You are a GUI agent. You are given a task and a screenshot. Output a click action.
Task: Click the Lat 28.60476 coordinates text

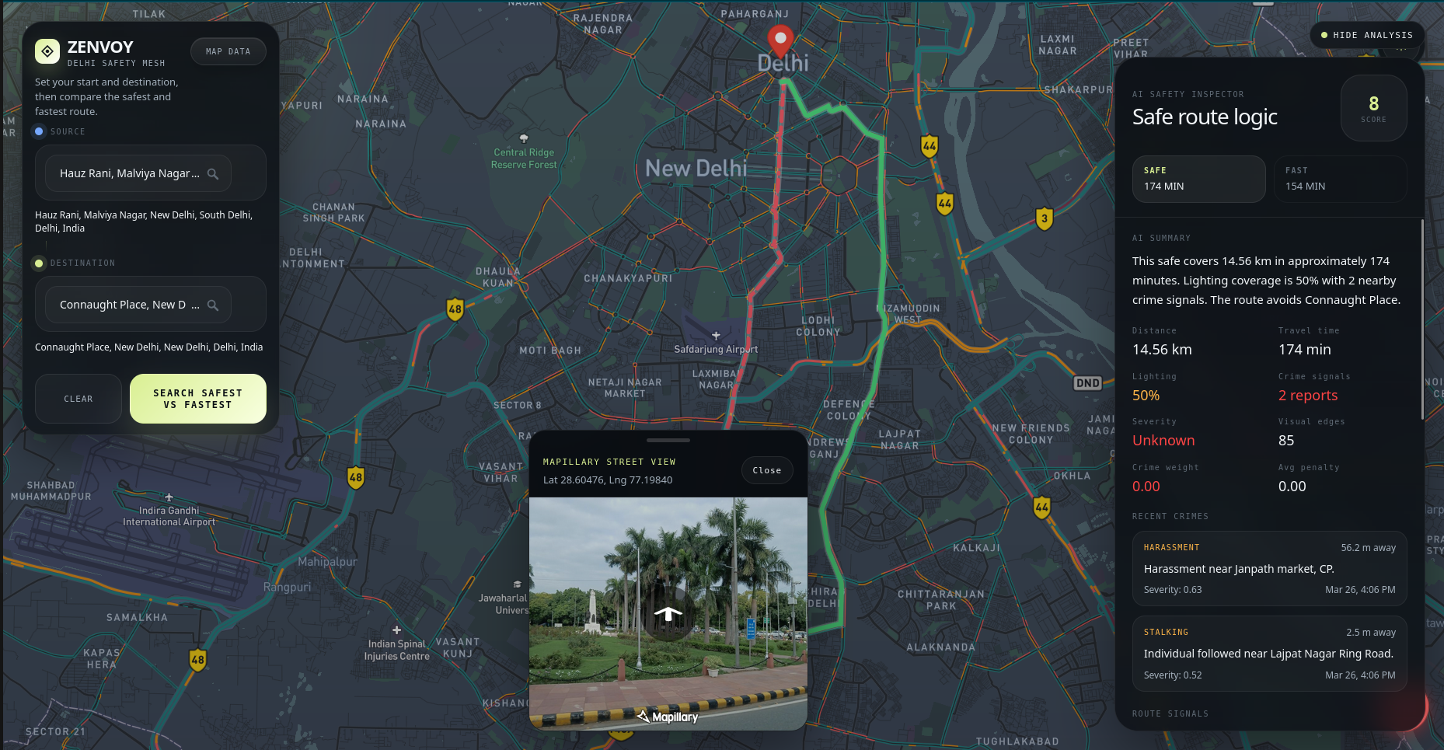click(608, 480)
